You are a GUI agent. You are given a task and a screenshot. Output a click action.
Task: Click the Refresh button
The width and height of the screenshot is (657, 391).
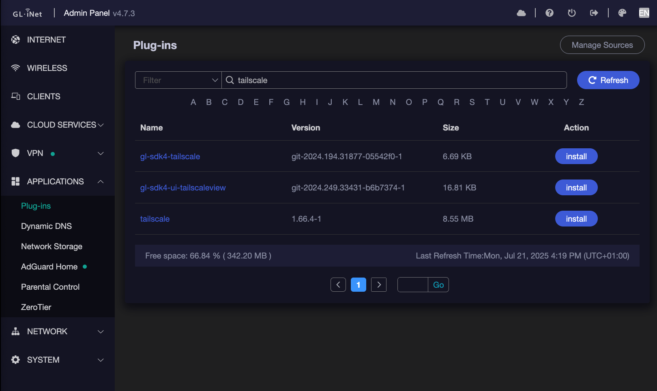pyautogui.click(x=608, y=80)
